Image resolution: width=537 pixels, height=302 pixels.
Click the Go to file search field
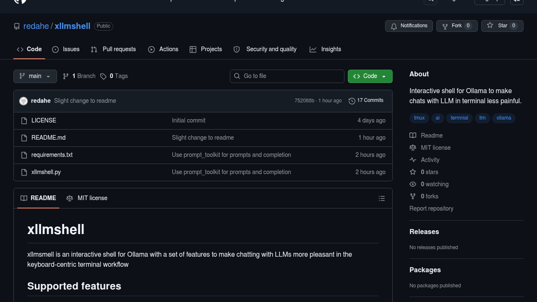tap(287, 76)
